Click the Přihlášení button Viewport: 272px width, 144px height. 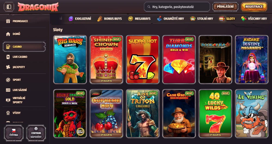tap(225, 7)
